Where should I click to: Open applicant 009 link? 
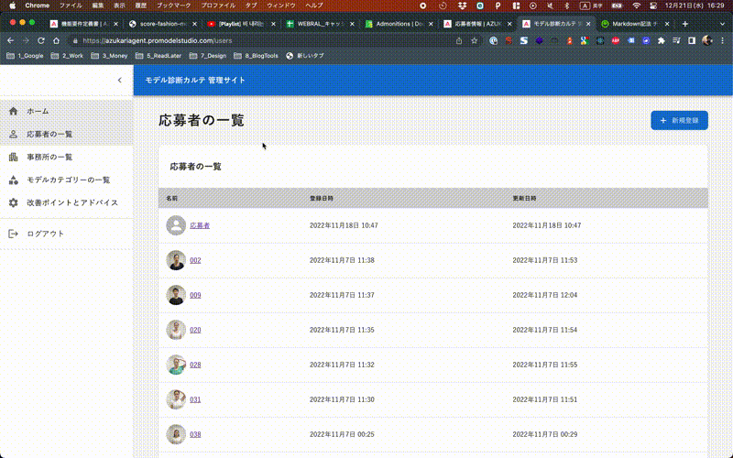195,295
